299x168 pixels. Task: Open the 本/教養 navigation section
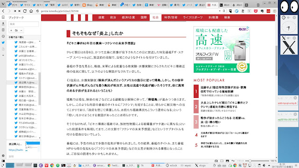tap(213, 17)
